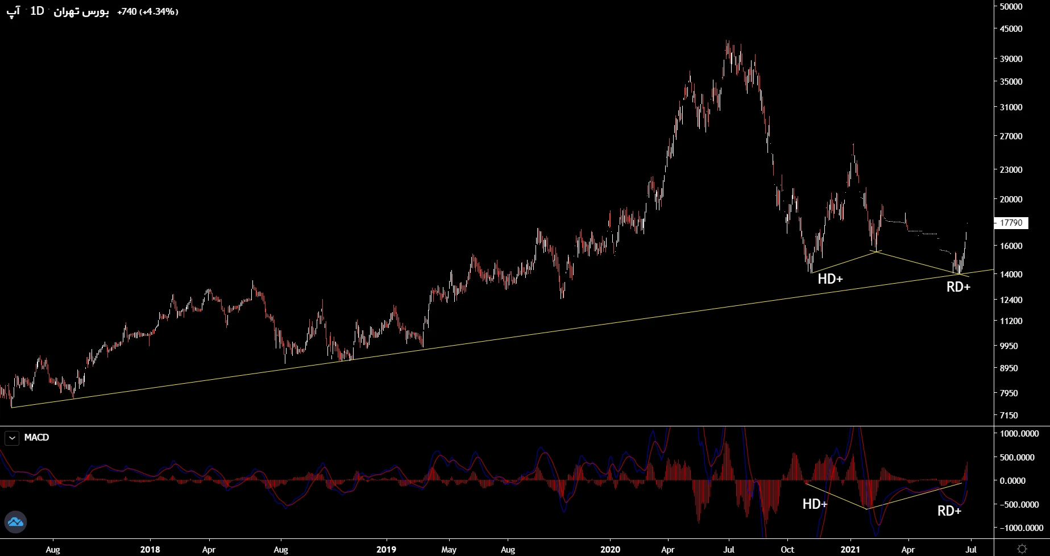Click the 17790 current price label
The height and width of the screenshot is (556, 1050).
tap(1011, 223)
